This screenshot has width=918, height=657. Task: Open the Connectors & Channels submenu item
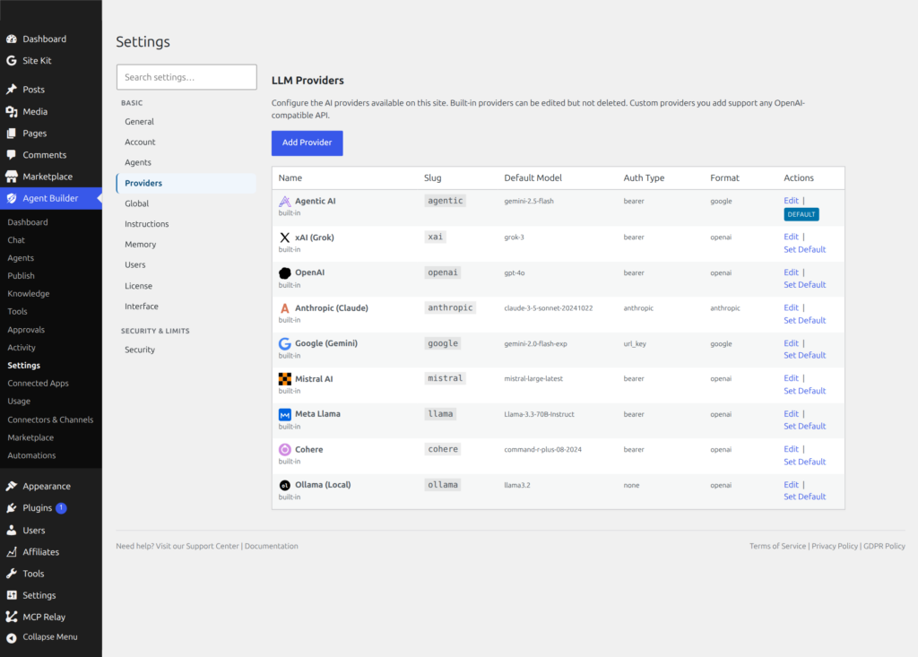50,419
